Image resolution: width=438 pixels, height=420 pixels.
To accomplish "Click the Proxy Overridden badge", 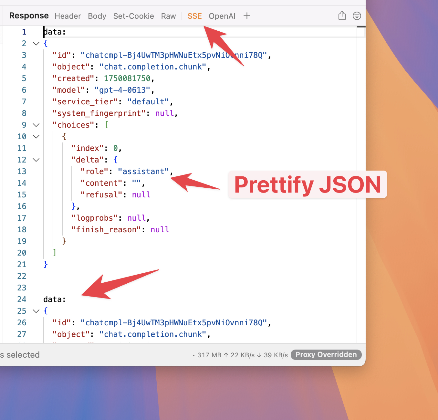I will [x=326, y=355].
